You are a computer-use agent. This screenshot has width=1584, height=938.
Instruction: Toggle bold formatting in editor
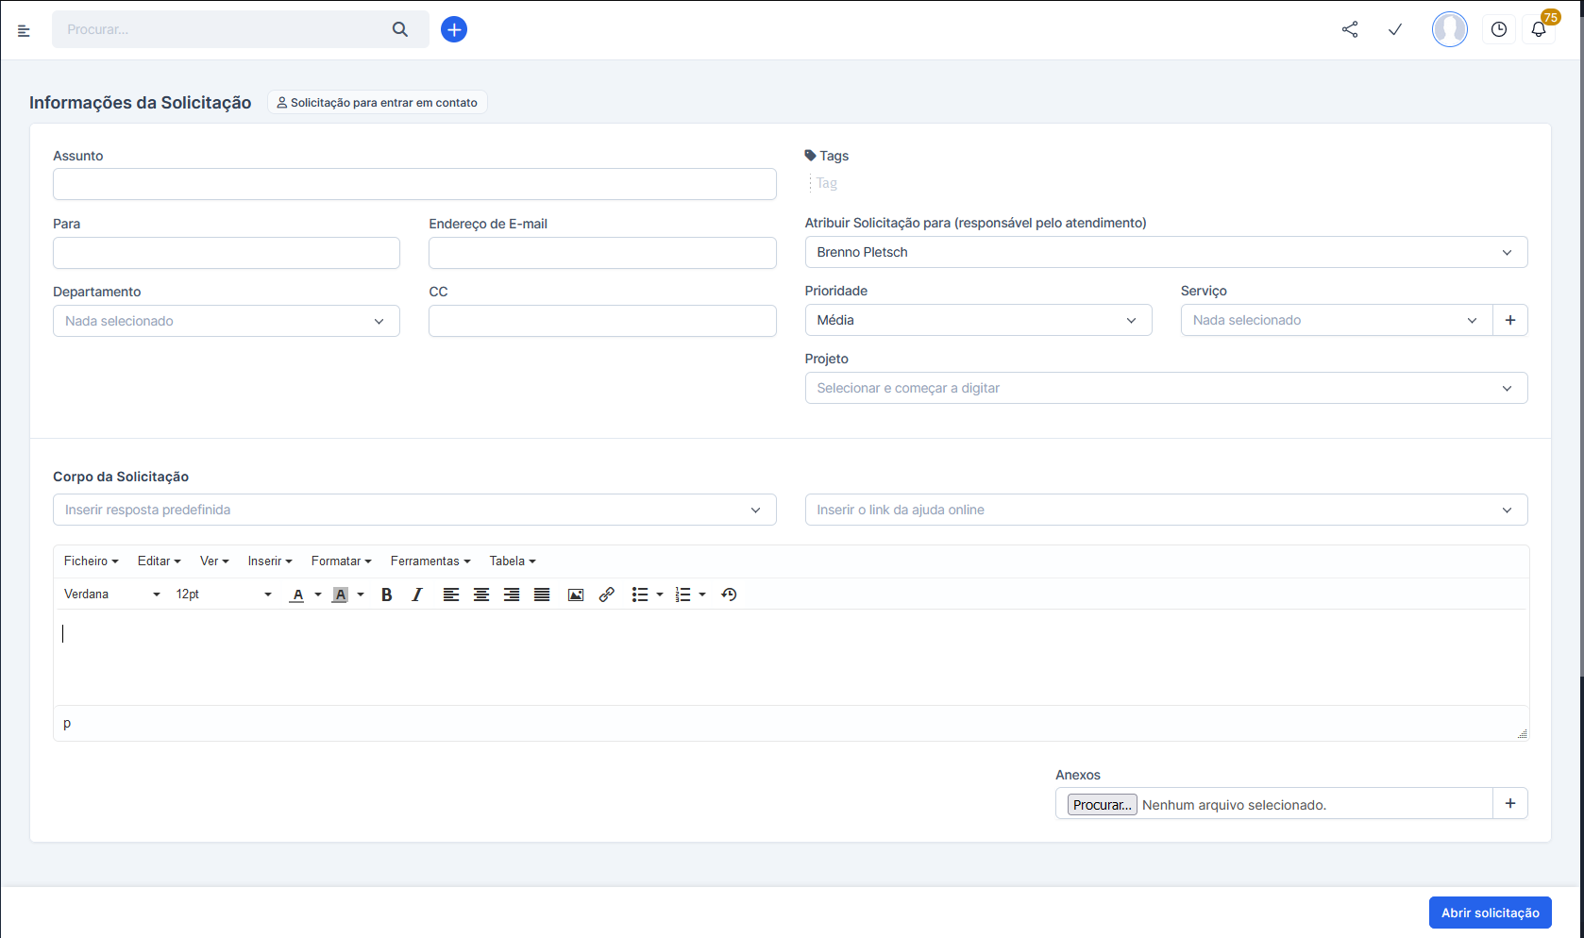point(386,595)
